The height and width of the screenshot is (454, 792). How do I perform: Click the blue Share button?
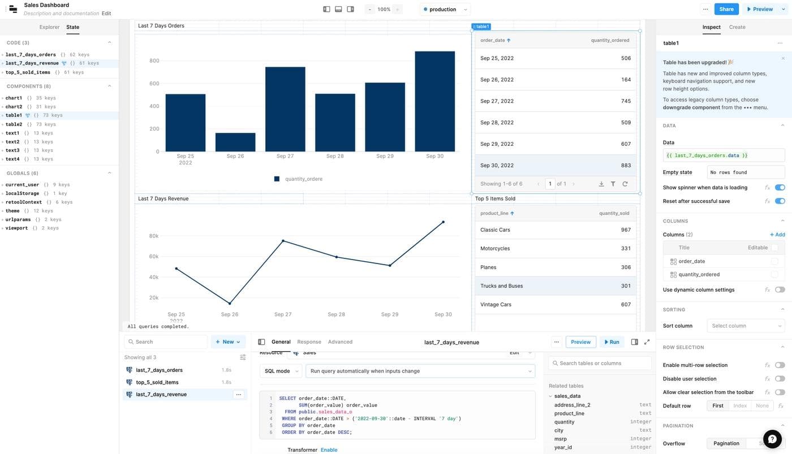click(x=726, y=9)
